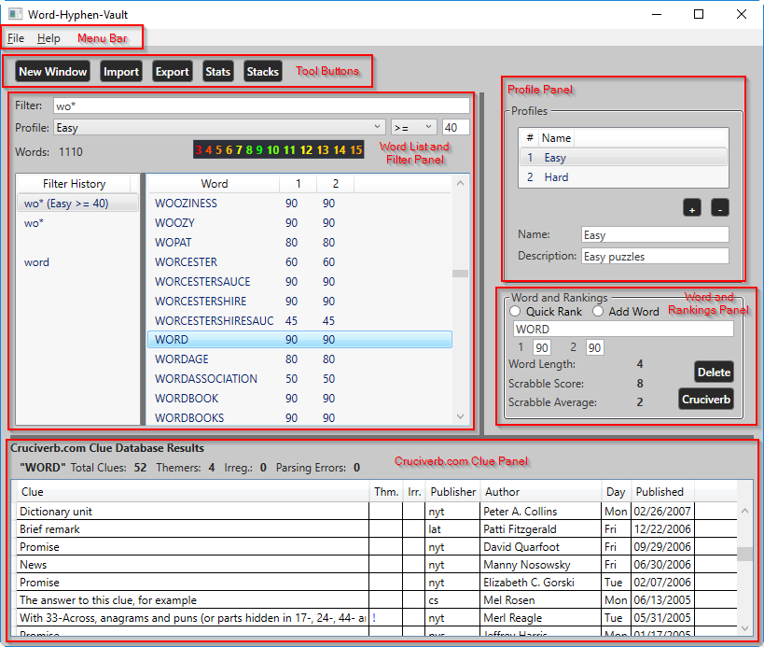Screen dimensions: 764x647
Task: Select the Easy profile in Profiles list
Action: [623, 158]
